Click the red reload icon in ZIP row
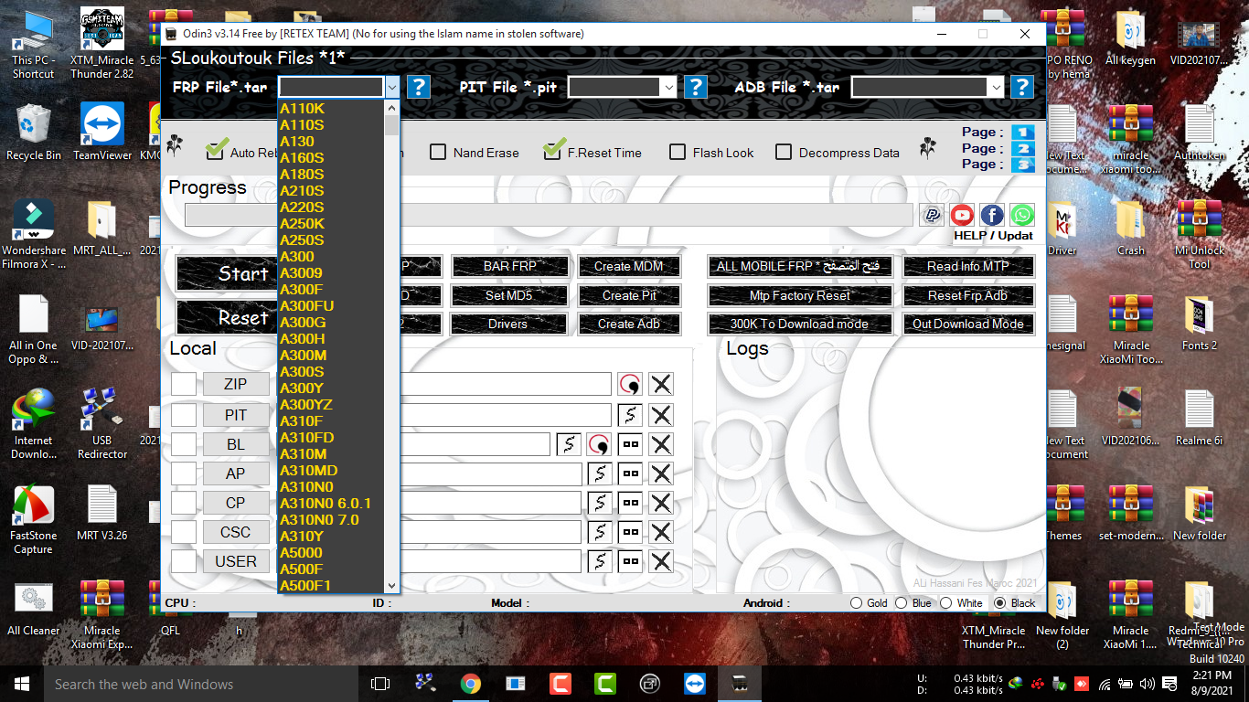 (x=630, y=384)
